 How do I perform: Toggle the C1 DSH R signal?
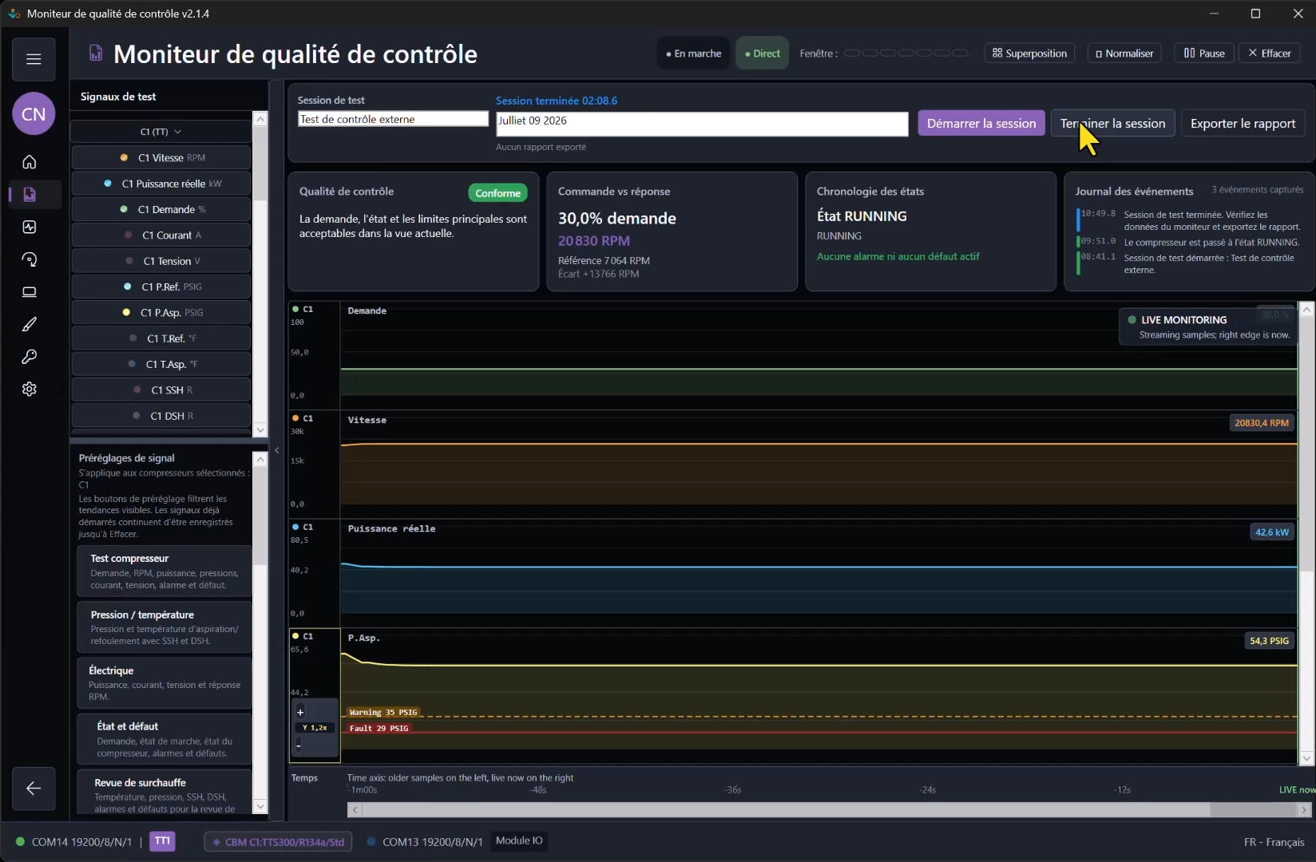pyautogui.click(x=161, y=416)
